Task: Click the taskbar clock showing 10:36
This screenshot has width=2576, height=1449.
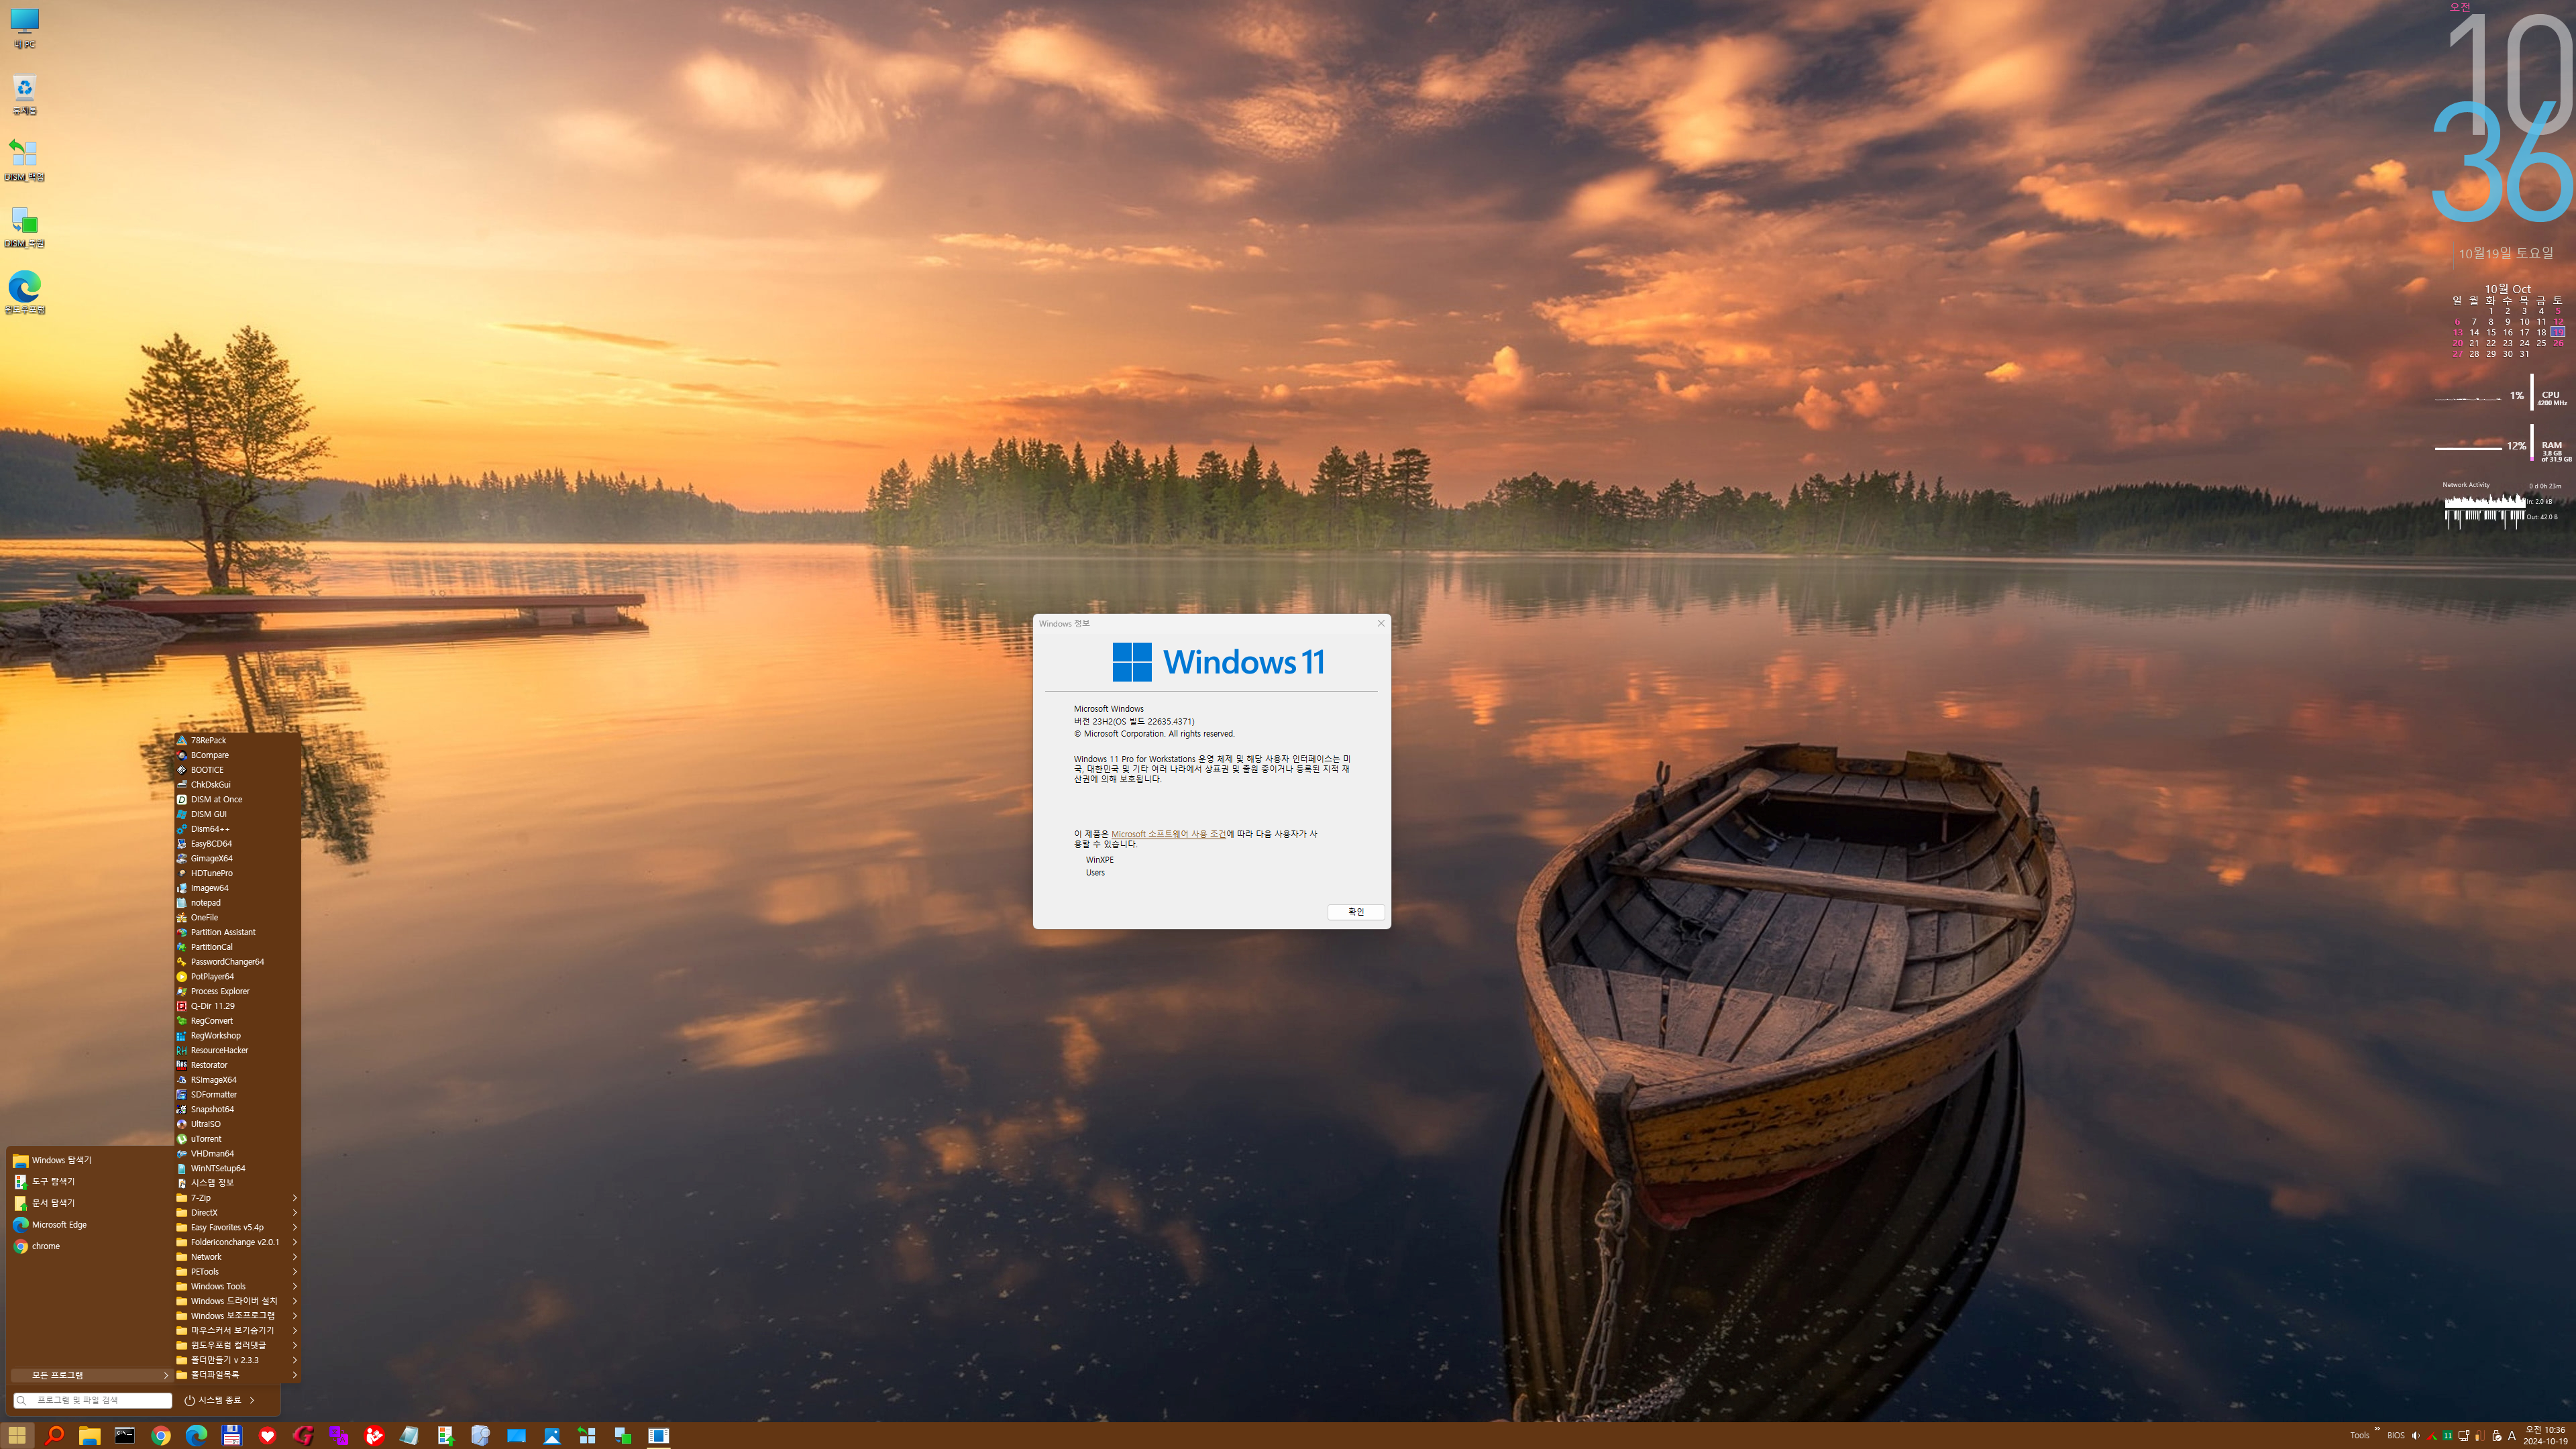Action: (2544, 1435)
